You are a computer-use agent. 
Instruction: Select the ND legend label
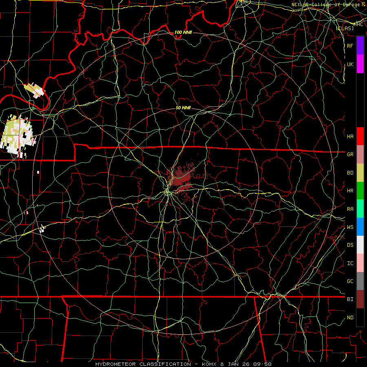pos(350,318)
